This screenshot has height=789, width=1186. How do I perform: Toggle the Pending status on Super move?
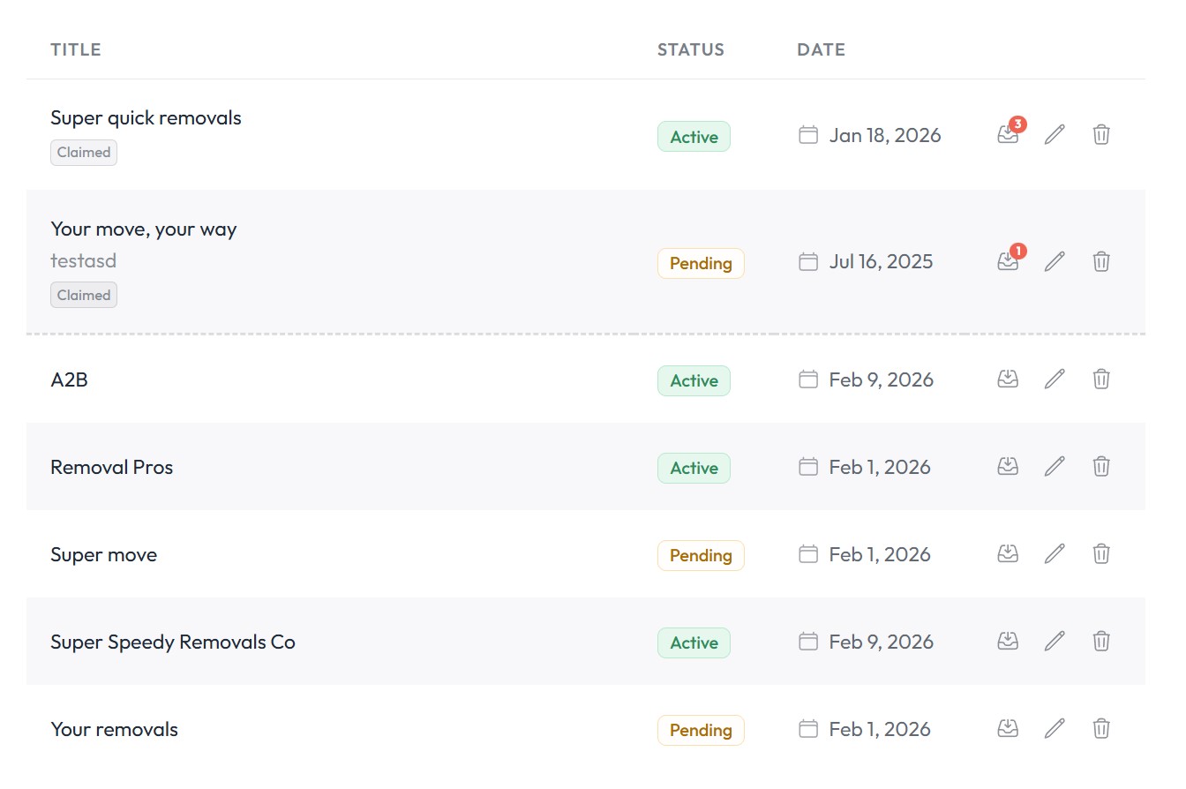pos(701,555)
